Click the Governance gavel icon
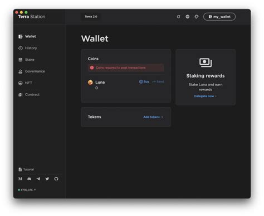Viewport: 264px width, 216px height. pyautogui.click(x=21, y=71)
